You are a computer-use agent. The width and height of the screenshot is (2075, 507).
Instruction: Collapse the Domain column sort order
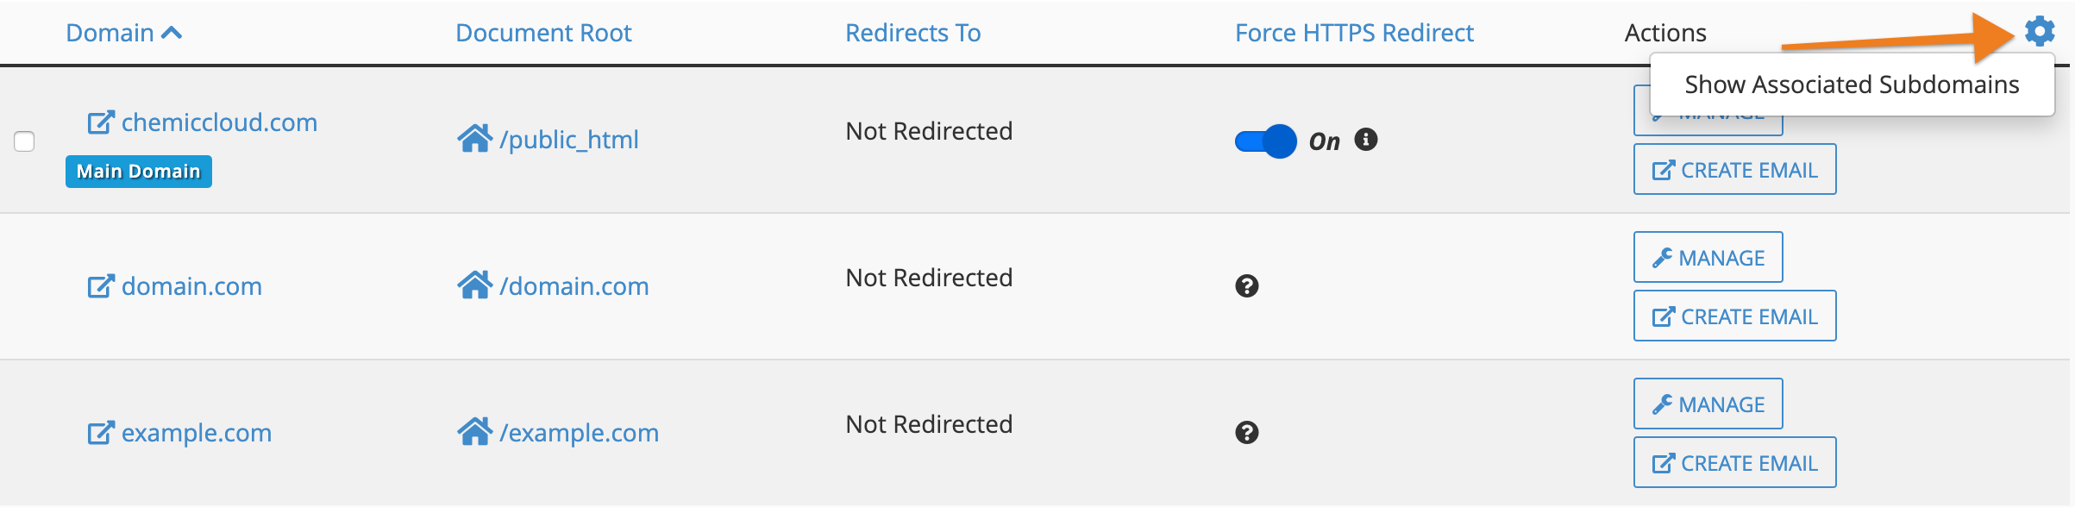172,31
